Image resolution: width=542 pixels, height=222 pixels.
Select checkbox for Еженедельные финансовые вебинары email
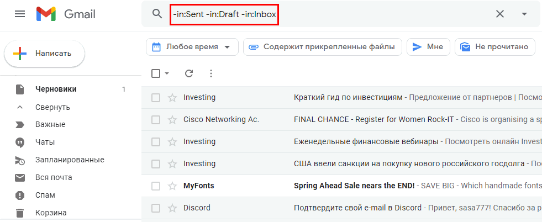156,142
